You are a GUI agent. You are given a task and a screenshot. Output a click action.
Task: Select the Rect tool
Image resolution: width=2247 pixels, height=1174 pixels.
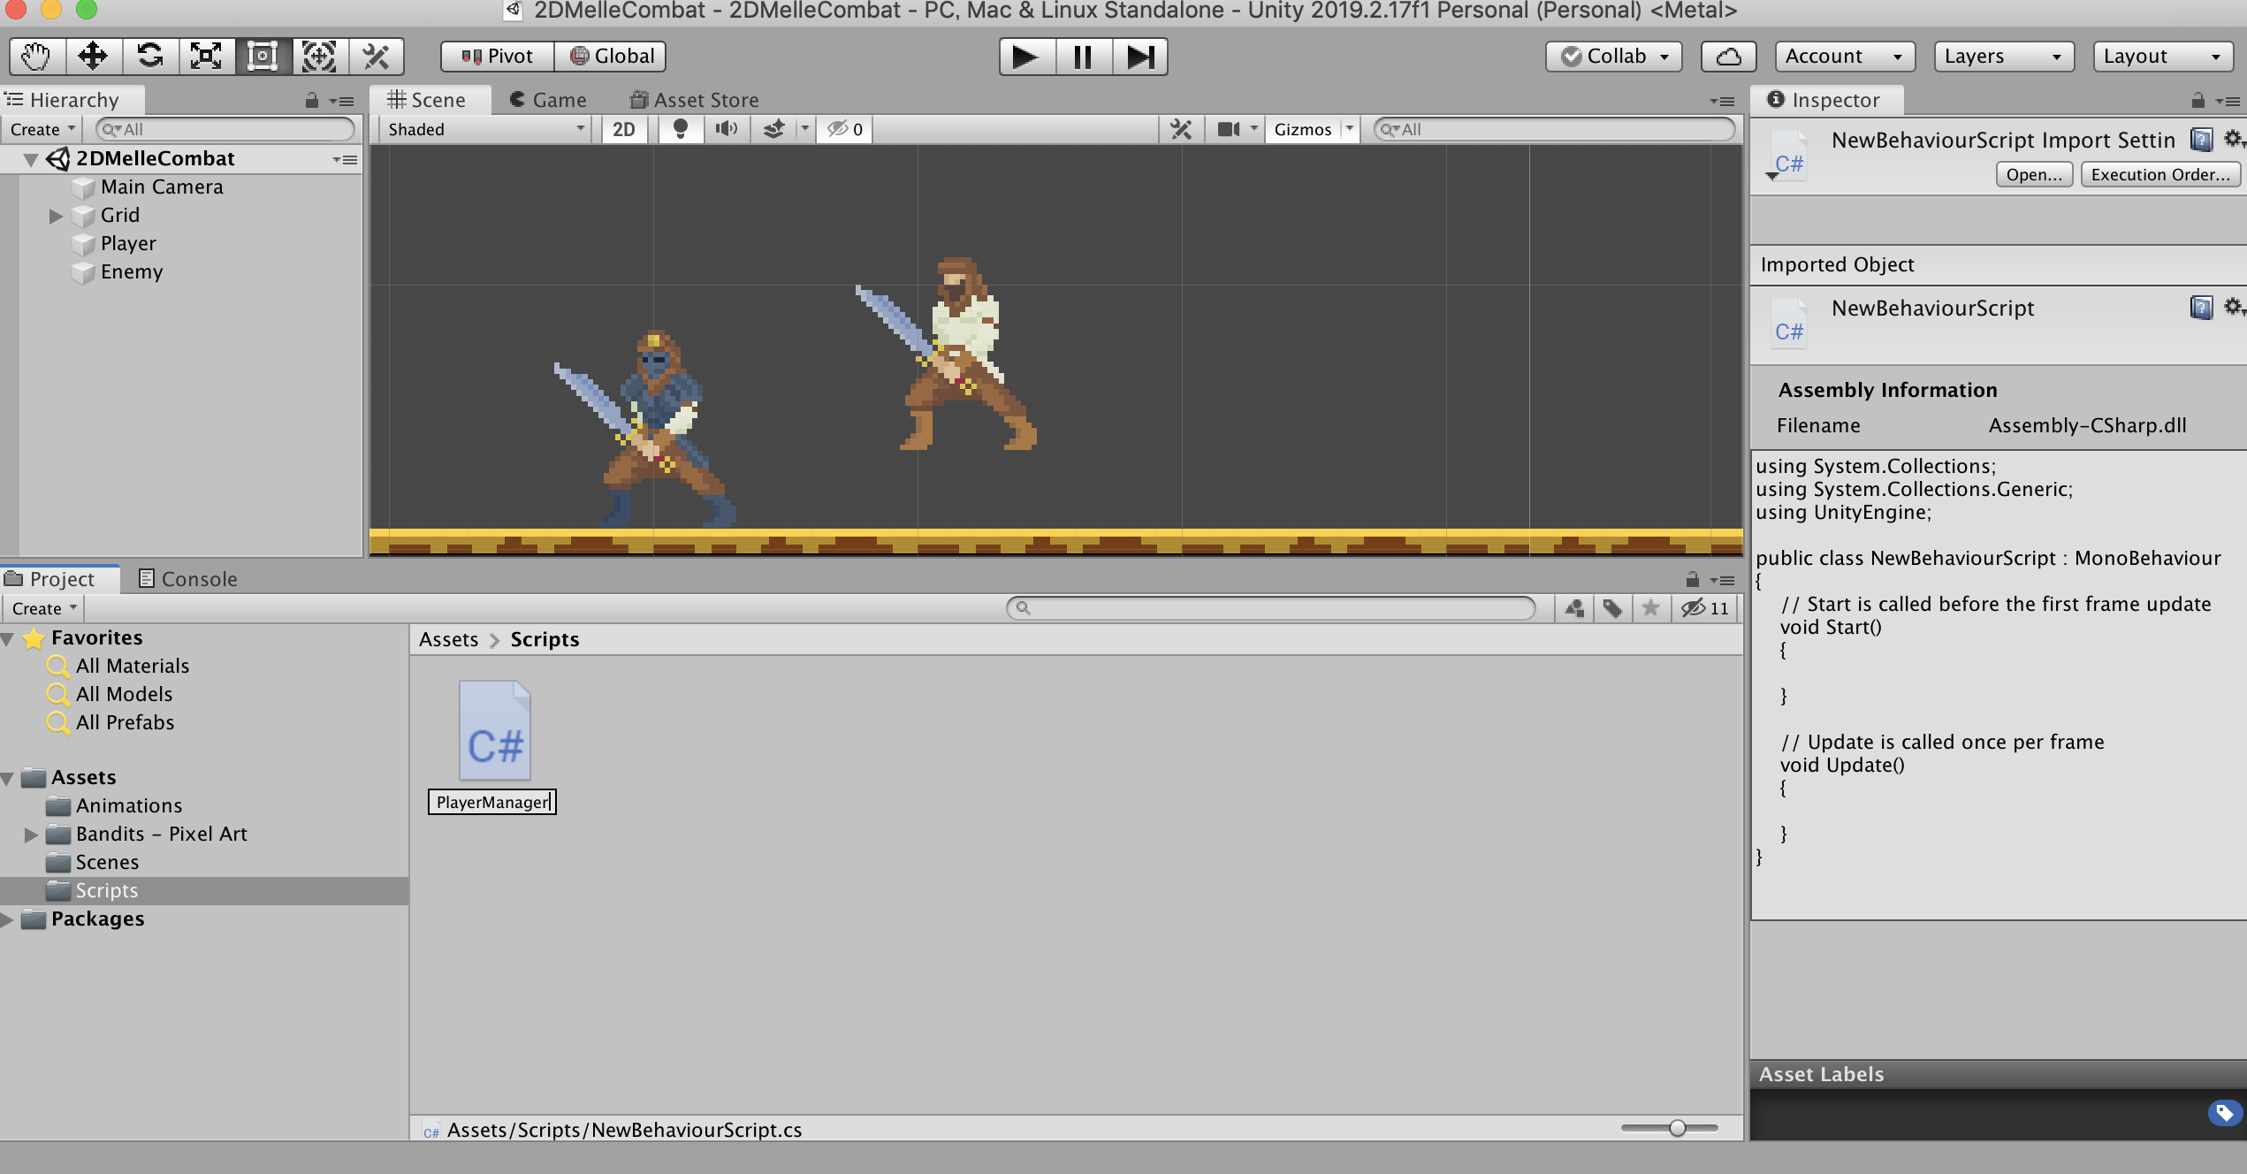click(x=263, y=57)
